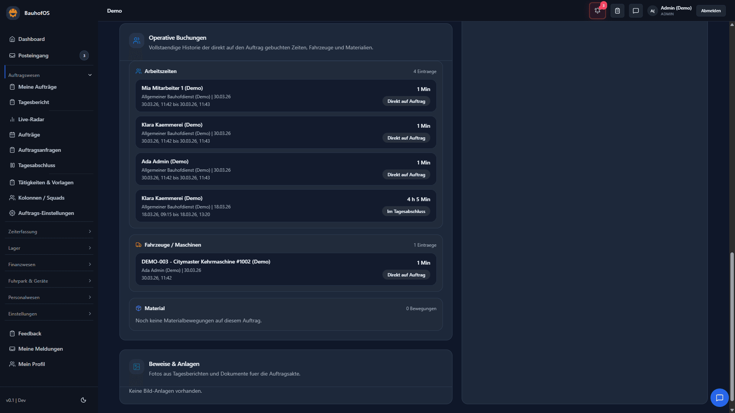Image resolution: width=735 pixels, height=413 pixels.
Task: Click the page vertical scrollbar
Action: [x=732, y=325]
